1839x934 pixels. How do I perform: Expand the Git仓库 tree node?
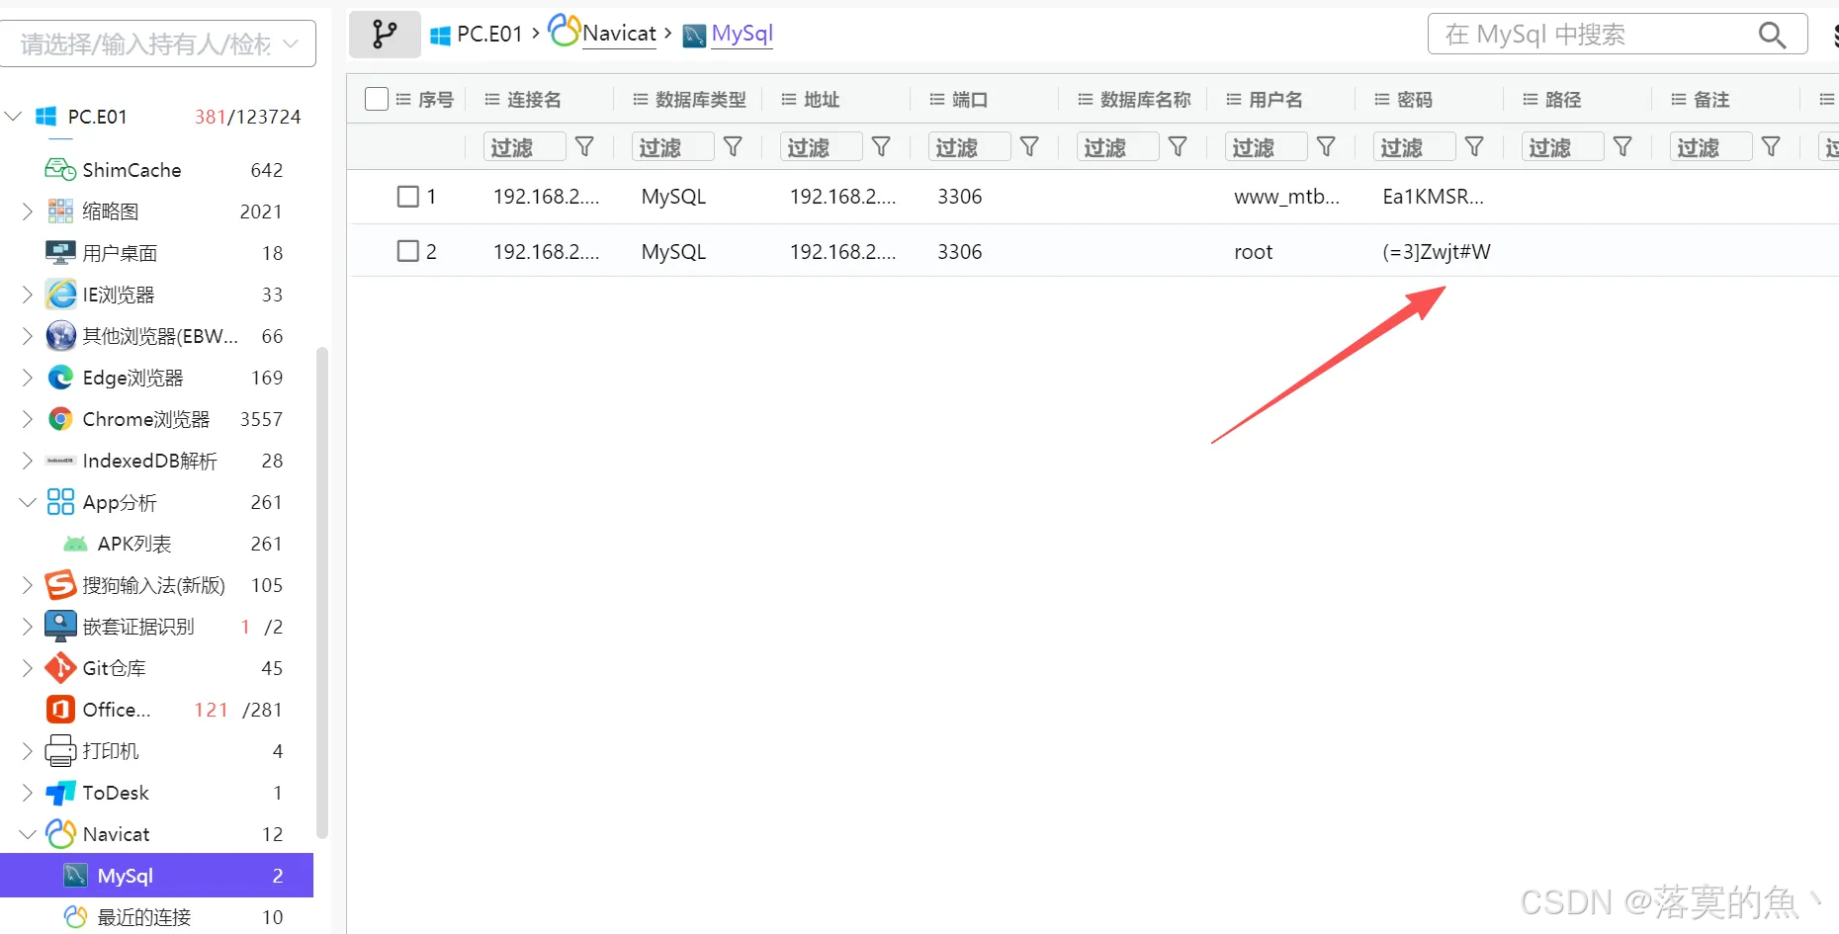pyautogui.click(x=28, y=668)
